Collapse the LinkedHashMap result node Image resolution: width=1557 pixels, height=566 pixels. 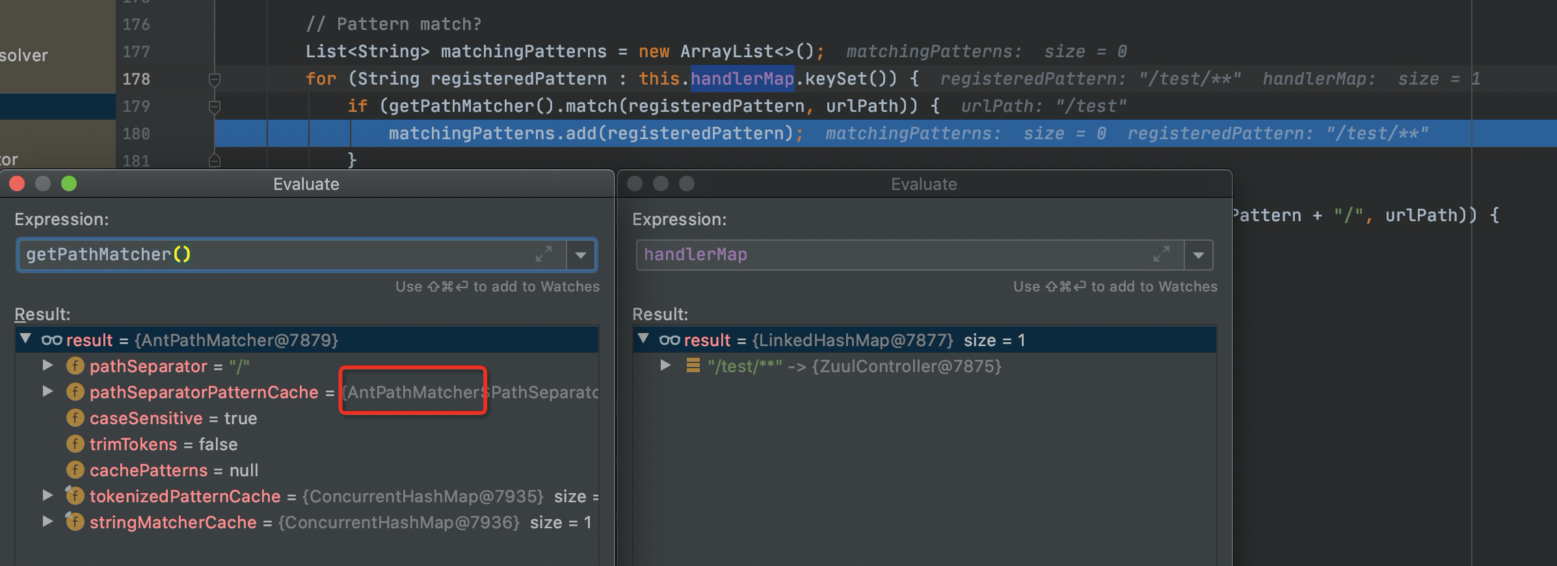pyautogui.click(x=643, y=339)
